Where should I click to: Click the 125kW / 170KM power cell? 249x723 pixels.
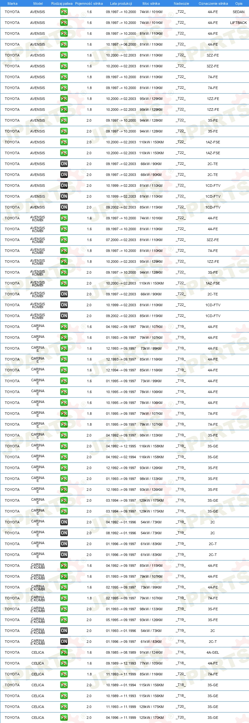(x=151, y=718)
